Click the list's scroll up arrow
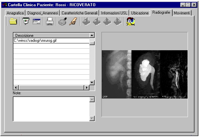Viewport: 199px width, 137px height. coord(92,35)
